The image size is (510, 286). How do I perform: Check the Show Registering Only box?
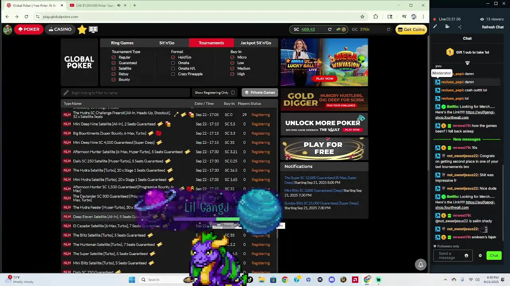tap(233, 93)
